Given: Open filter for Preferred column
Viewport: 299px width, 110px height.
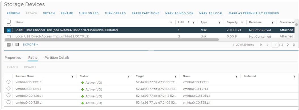Looking at the screenshot, I should coord(294,76).
